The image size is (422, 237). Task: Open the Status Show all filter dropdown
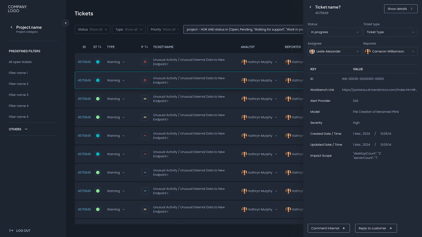pyautogui.click(x=92, y=29)
